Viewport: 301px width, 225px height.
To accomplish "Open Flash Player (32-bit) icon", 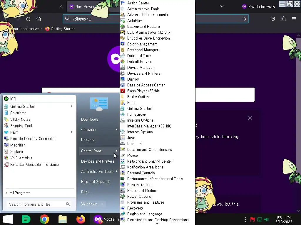I will [x=123, y=91].
